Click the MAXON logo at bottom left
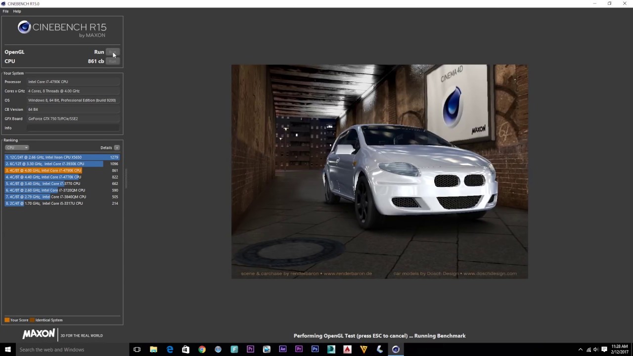The width and height of the screenshot is (633, 356). coord(39,335)
